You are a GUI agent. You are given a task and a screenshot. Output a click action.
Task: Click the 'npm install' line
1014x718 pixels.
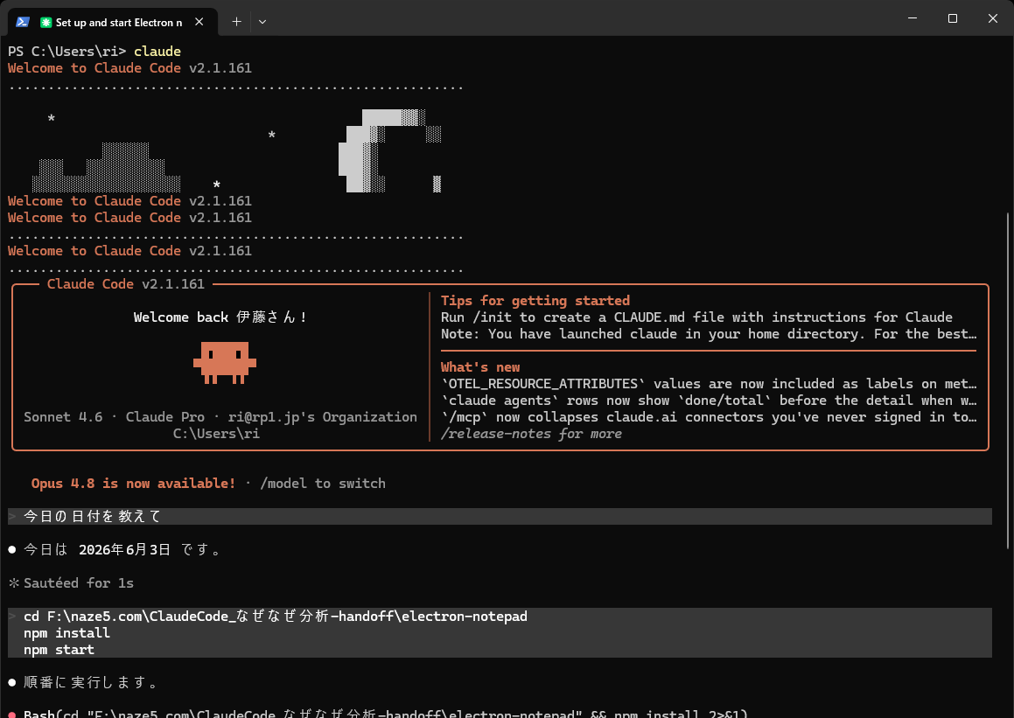[66, 632]
